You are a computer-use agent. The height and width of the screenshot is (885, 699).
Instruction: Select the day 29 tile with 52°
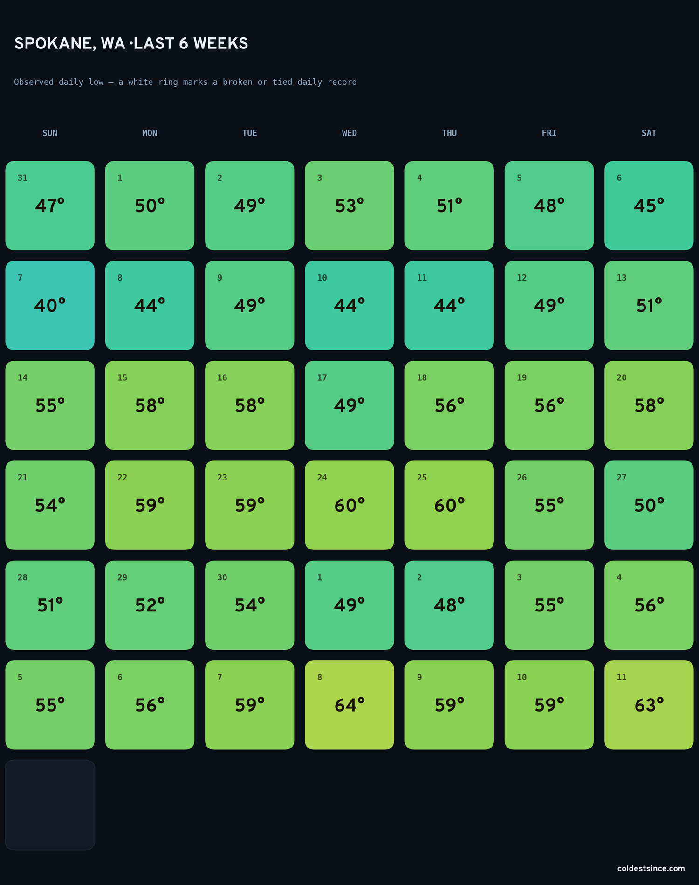tap(150, 605)
